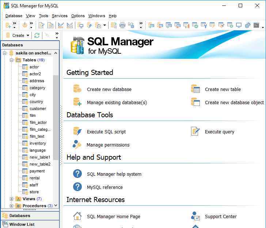The width and height of the screenshot is (266, 228).
Task: Select the inventory table in the tree
Action: coord(38,143)
